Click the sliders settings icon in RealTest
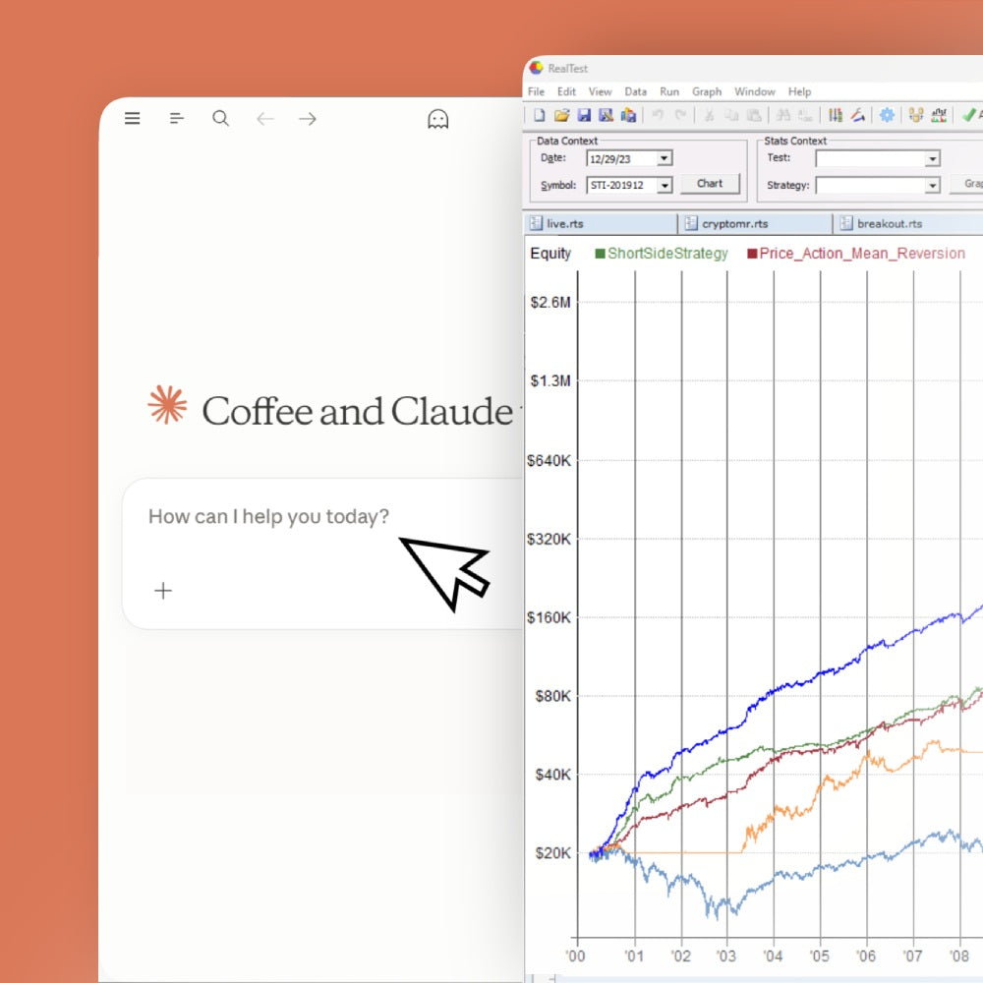 click(835, 115)
